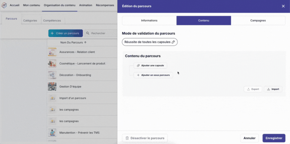Click the magnifier icon in the search box
This screenshot has height=144, width=290.
pos(88,33)
